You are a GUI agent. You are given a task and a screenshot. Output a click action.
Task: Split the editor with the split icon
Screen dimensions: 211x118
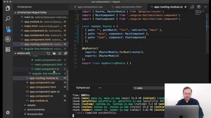[199, 7]
